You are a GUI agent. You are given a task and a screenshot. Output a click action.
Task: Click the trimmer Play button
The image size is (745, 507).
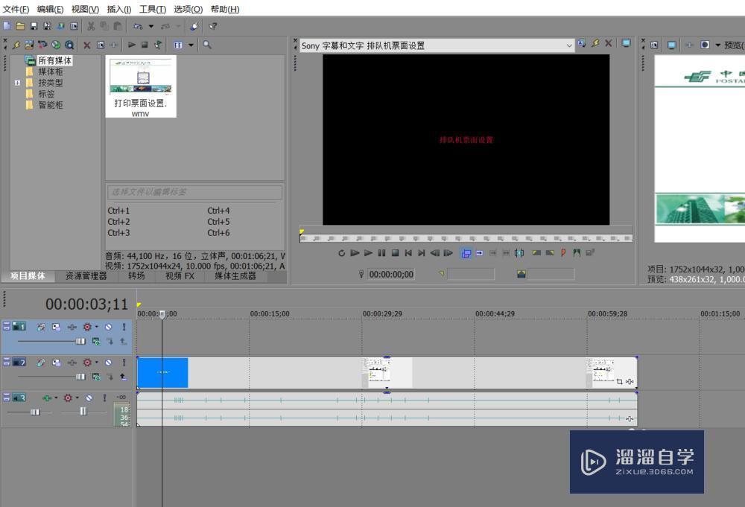click(x=368, y=253)
